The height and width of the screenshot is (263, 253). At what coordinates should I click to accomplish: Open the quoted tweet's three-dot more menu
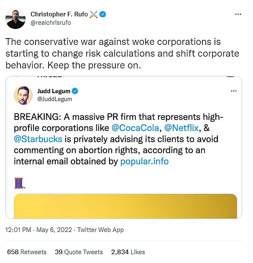[x=234, y=91]
